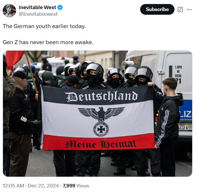Click the 'Meine Heimat' text in the photo
Viewport: 197px width, 193px height.
coord(101,144)
